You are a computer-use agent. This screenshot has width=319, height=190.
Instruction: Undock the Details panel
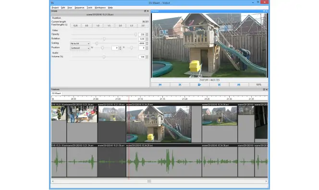(145, 11)
